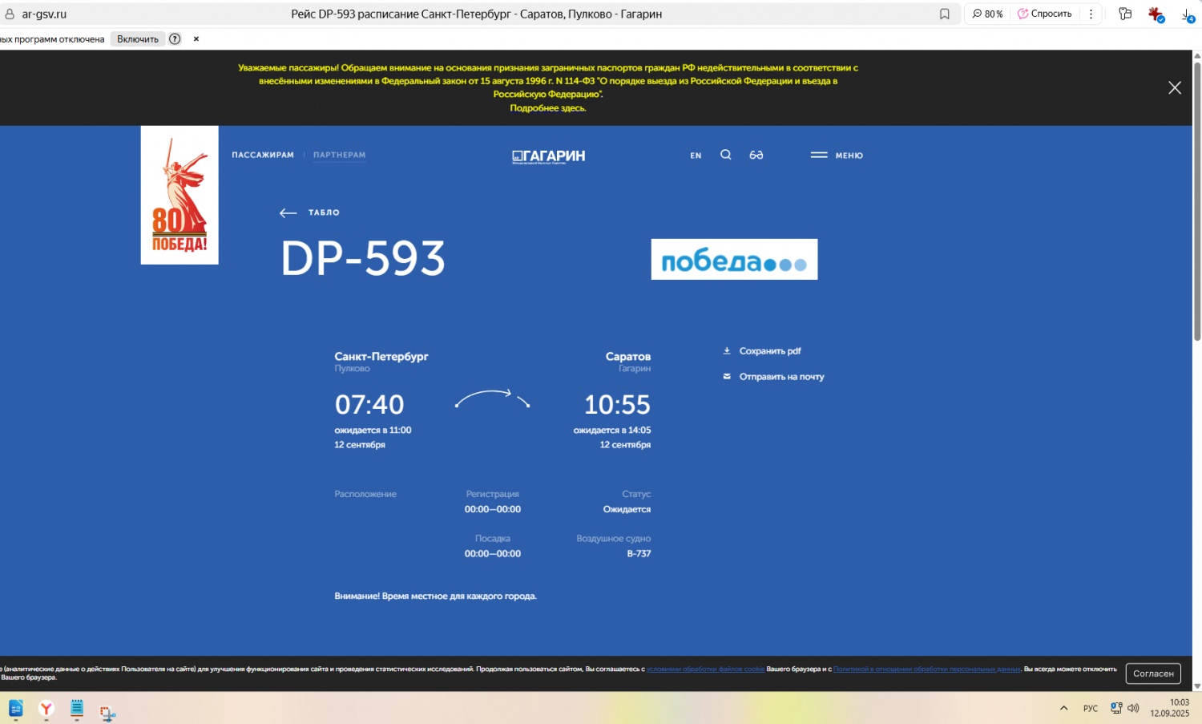1202x724 pixels.
Task: Click the 80% zoom indicator
Action: tap(987, 14)
